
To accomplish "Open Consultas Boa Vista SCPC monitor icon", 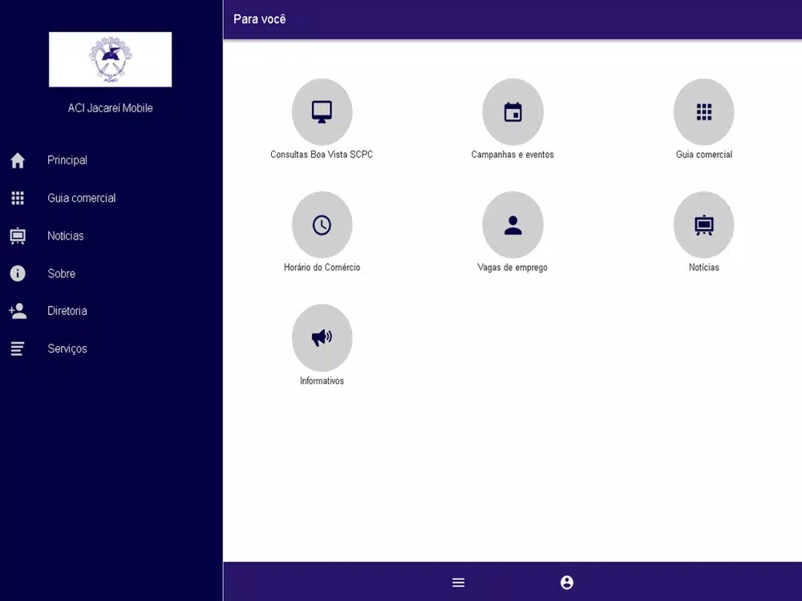I will point(322,112).
